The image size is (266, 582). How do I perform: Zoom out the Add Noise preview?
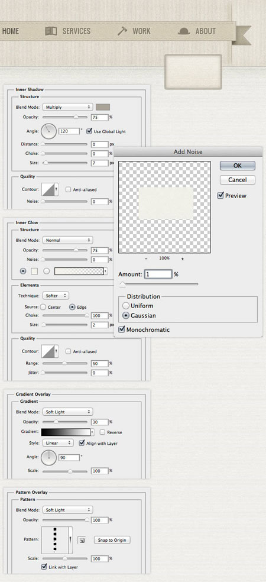click(x=146, y=258)
